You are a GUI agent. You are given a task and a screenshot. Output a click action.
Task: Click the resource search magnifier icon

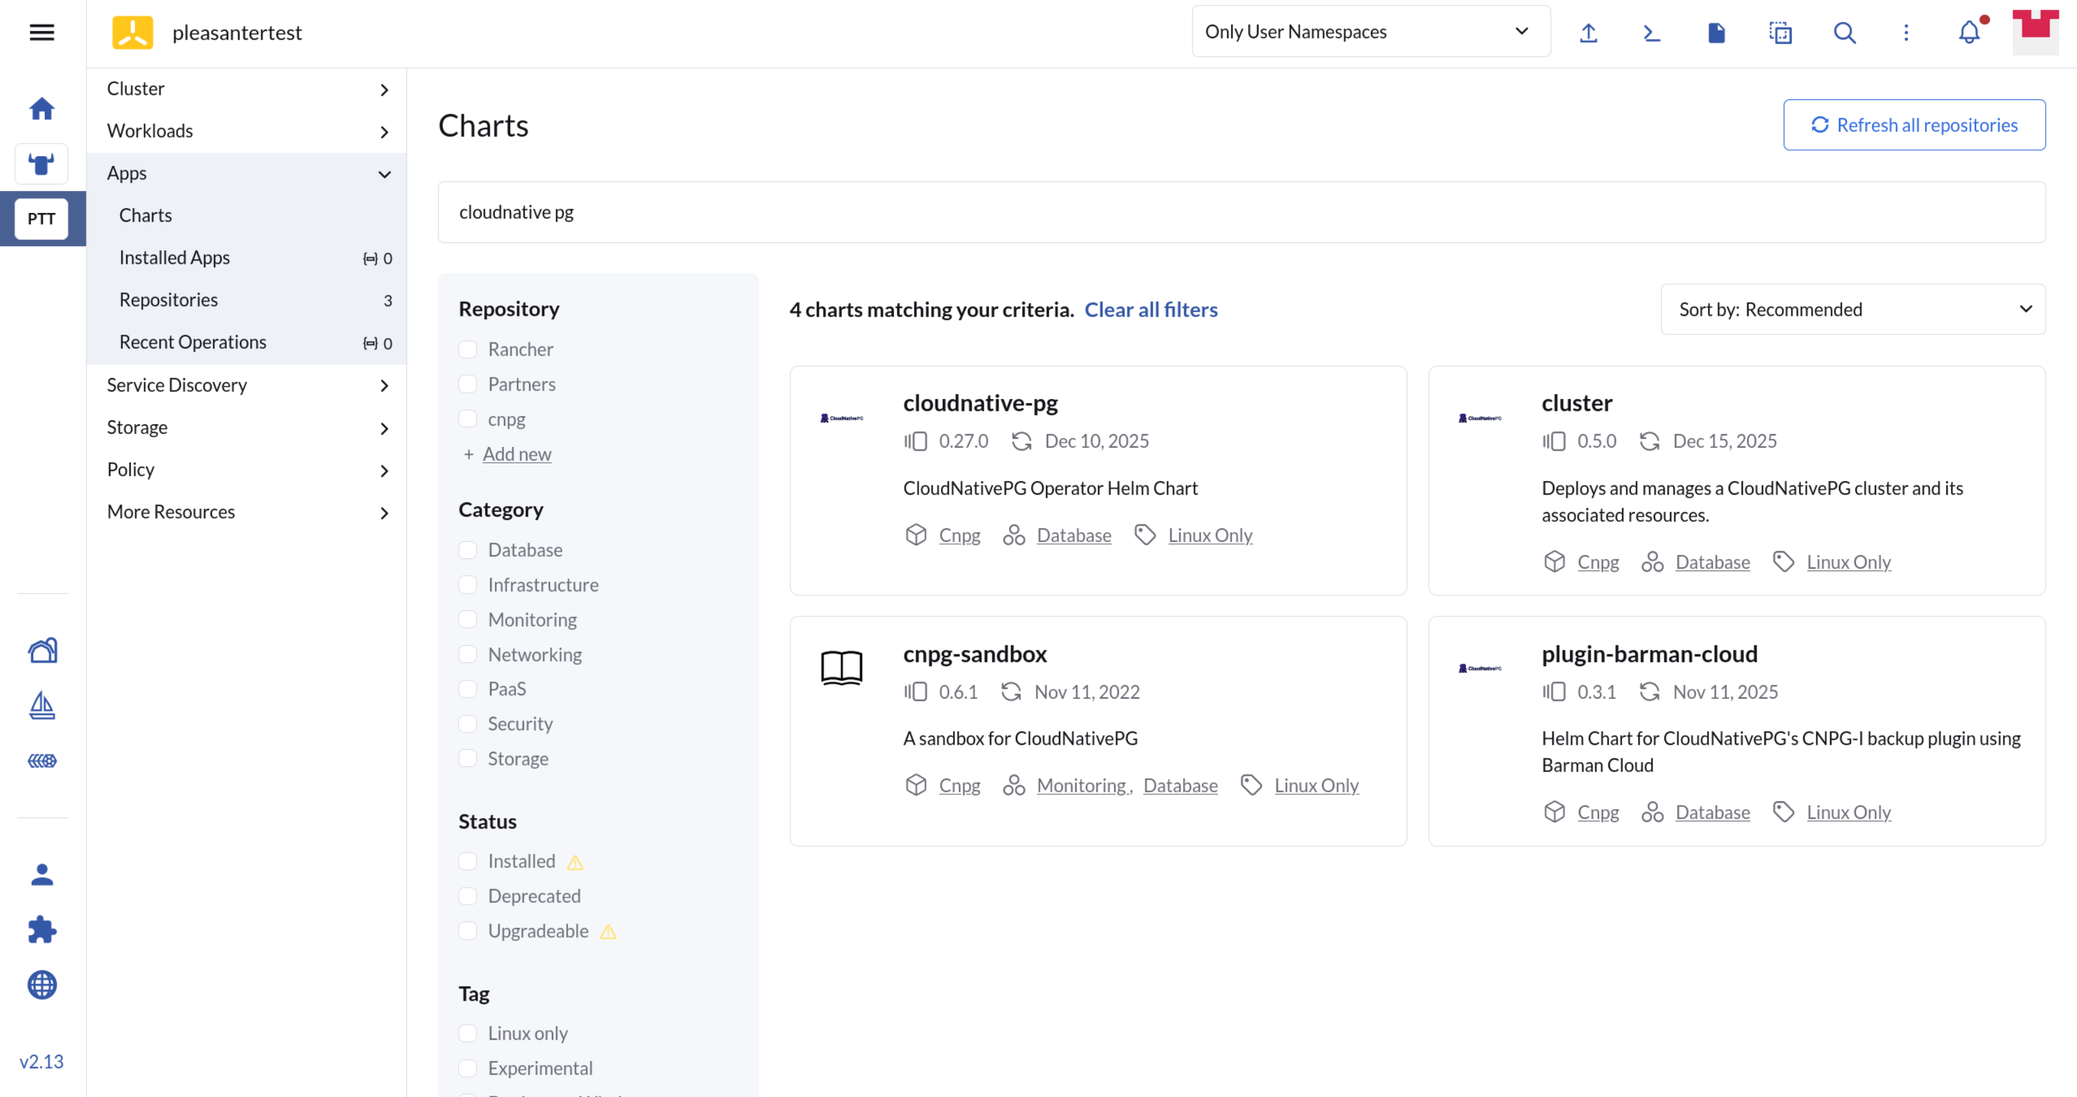pyautogui.click(x=1844, y=32)
